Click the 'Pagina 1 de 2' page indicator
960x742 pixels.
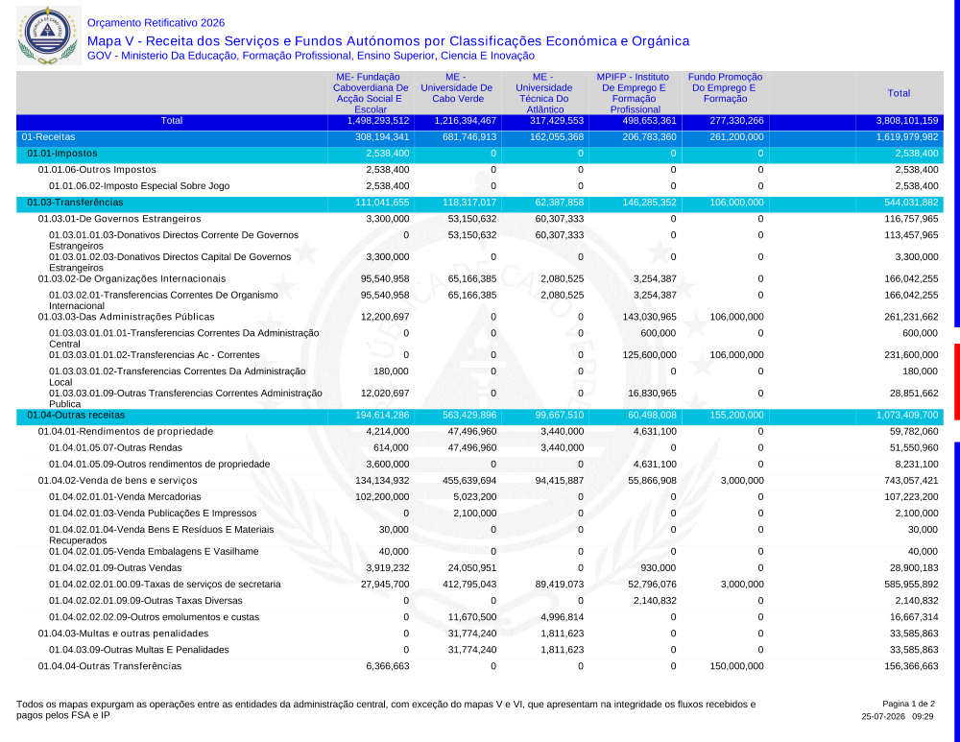coord(908,704)
